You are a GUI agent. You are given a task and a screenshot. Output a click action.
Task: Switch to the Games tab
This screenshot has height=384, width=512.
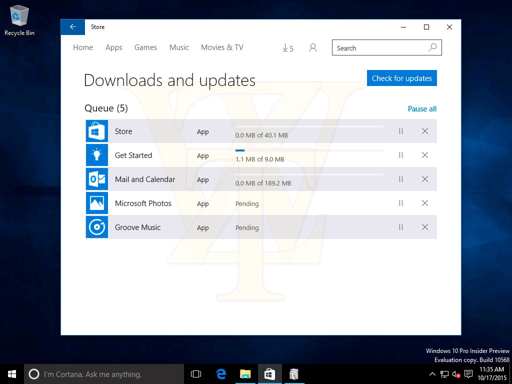pyautogui.click(x=145, y=47)
